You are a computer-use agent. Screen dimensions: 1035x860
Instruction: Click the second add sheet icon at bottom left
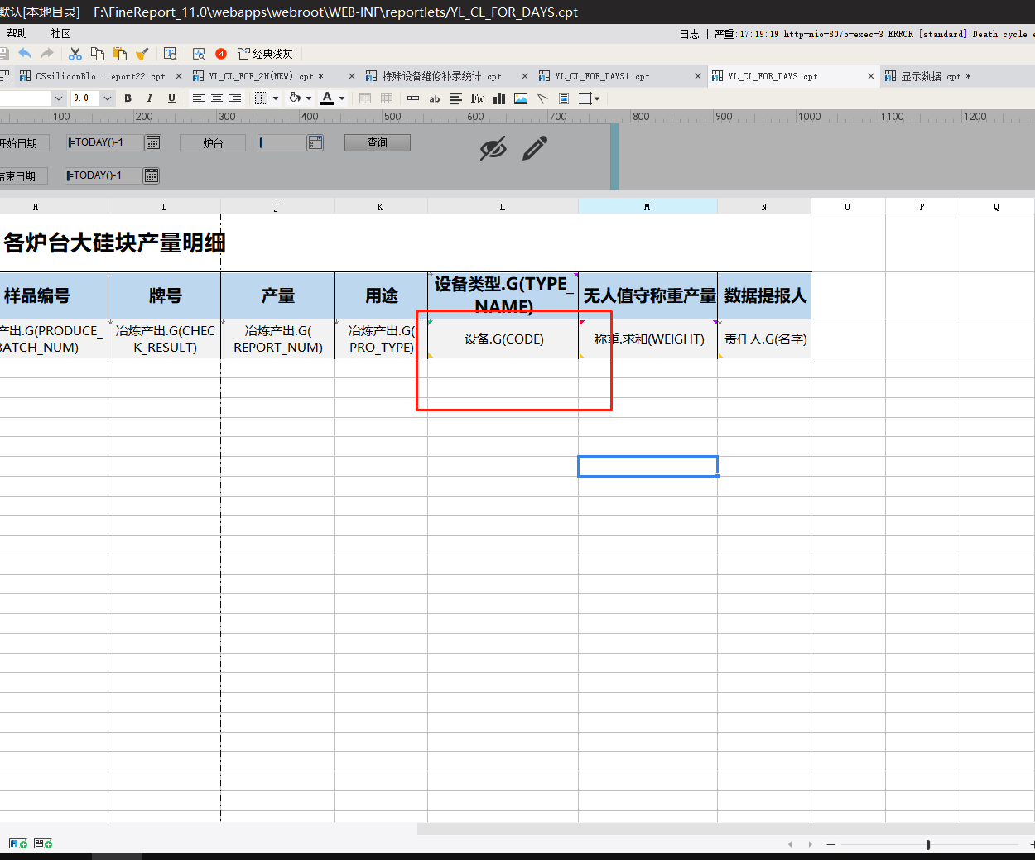pyautogui.click(x=43, y=843)
